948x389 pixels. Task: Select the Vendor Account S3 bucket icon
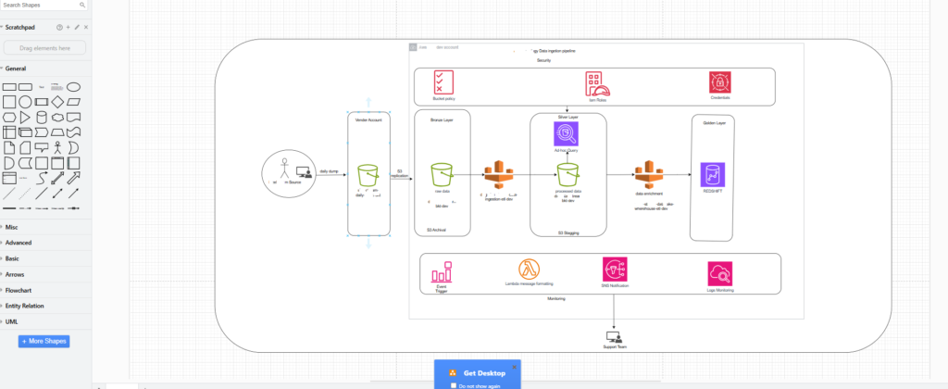(368, 175)
